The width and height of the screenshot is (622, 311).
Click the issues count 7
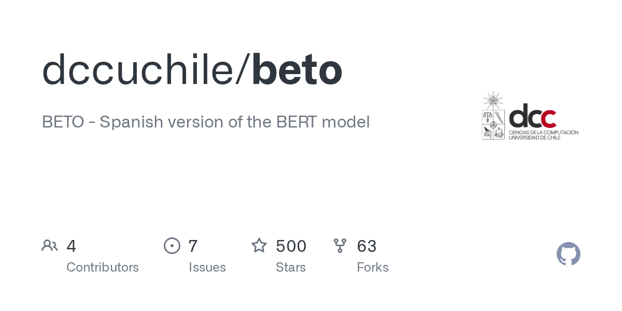coord(193,246)
